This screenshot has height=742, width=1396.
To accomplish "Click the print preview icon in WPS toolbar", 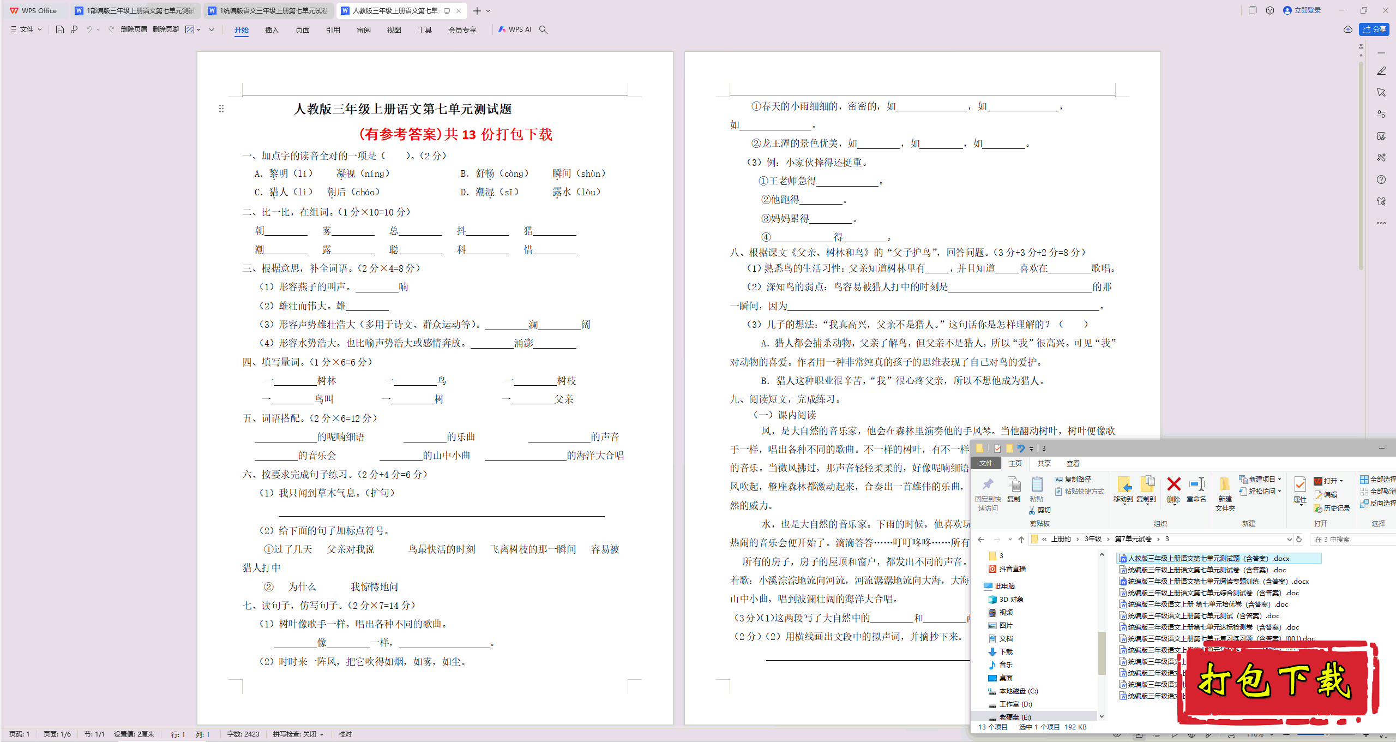I will click(x=74, y=29).
